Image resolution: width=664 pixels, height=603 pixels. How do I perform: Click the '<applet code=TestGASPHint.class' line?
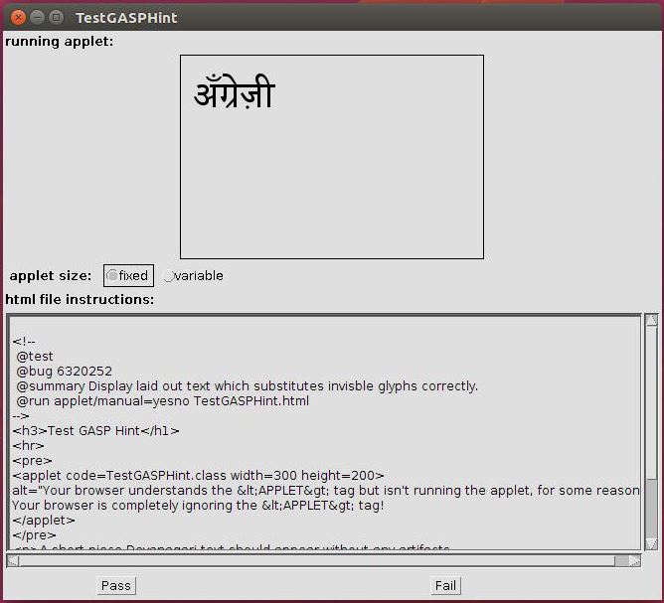click(198, 475)
